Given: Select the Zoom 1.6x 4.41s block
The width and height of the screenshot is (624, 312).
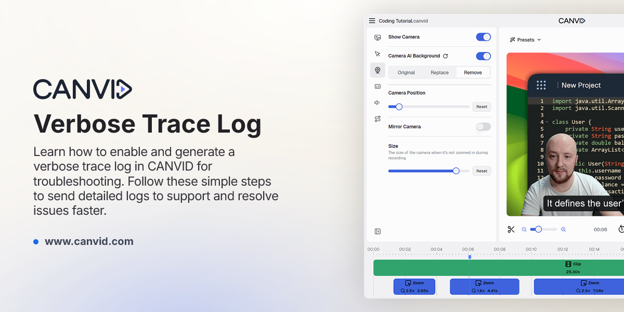Looking at the screenshot, I should click(x=485, y=287).
